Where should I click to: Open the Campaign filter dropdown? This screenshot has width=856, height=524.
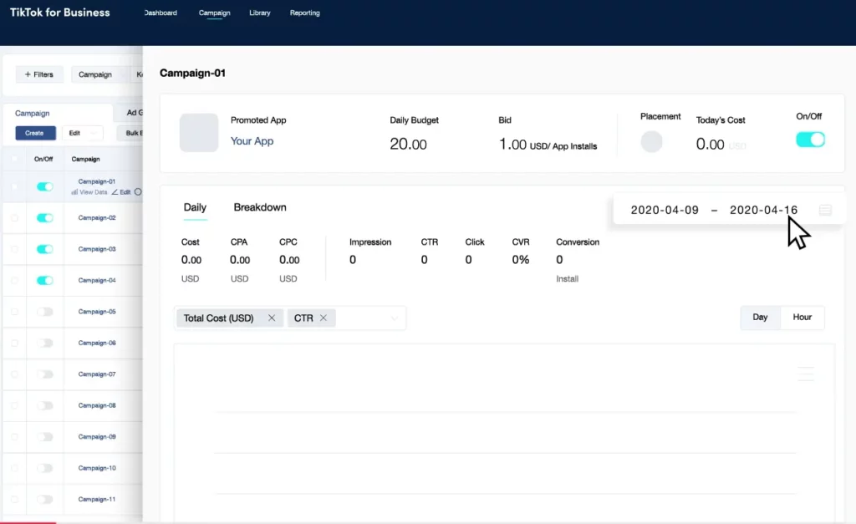tap(99, 74)
